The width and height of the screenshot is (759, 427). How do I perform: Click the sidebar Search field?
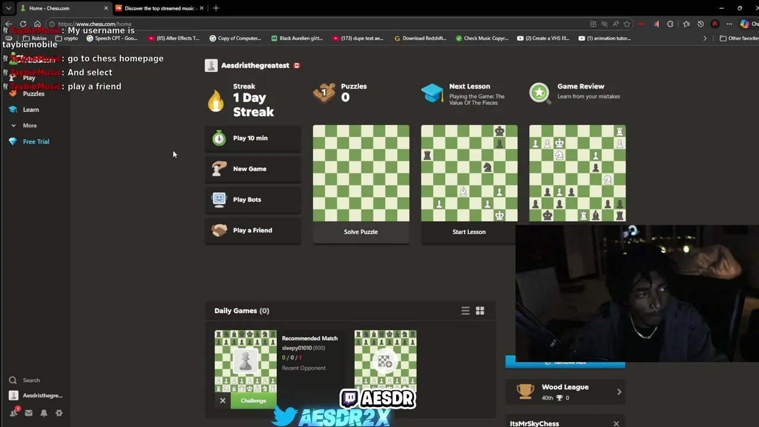click(x=36, y=380)
